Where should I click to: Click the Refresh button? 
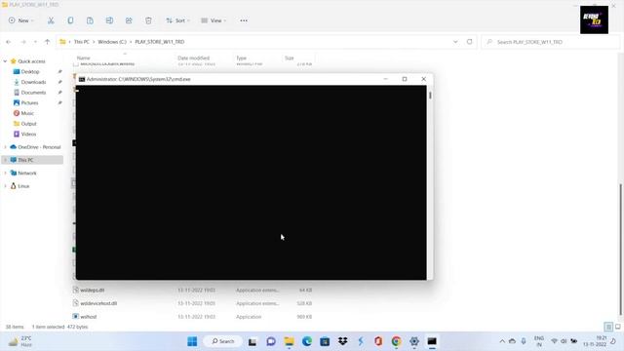(x=470, y=42)
